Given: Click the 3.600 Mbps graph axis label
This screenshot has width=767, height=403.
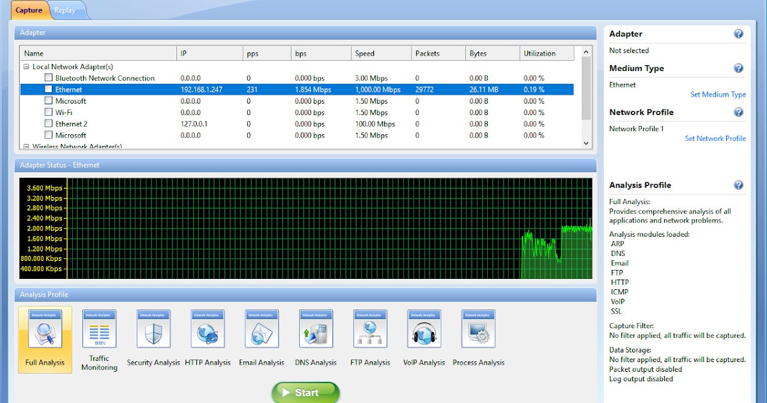Looking at the screenshot, I should click(44, 188).
